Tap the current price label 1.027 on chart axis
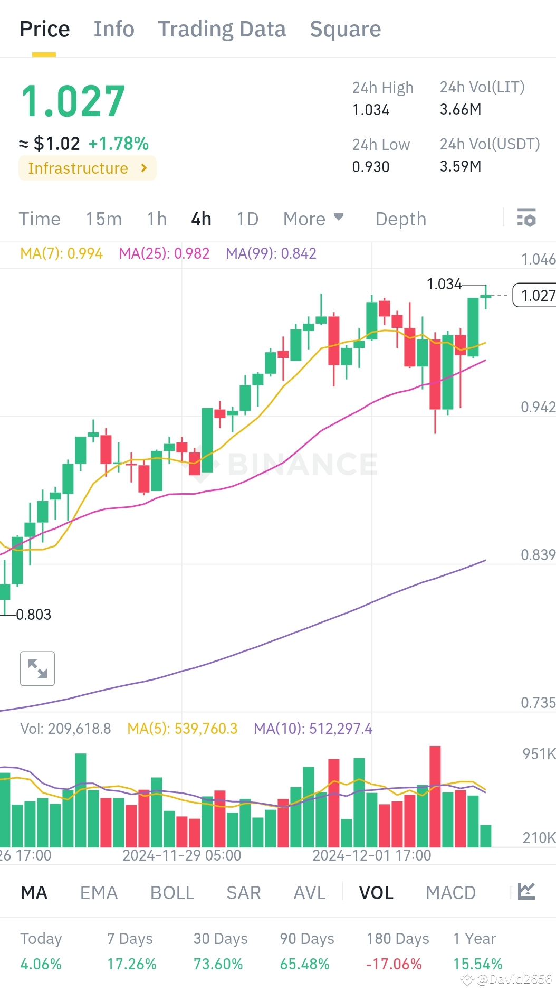The width and height of the screenshot is (556, 991). 535,295
